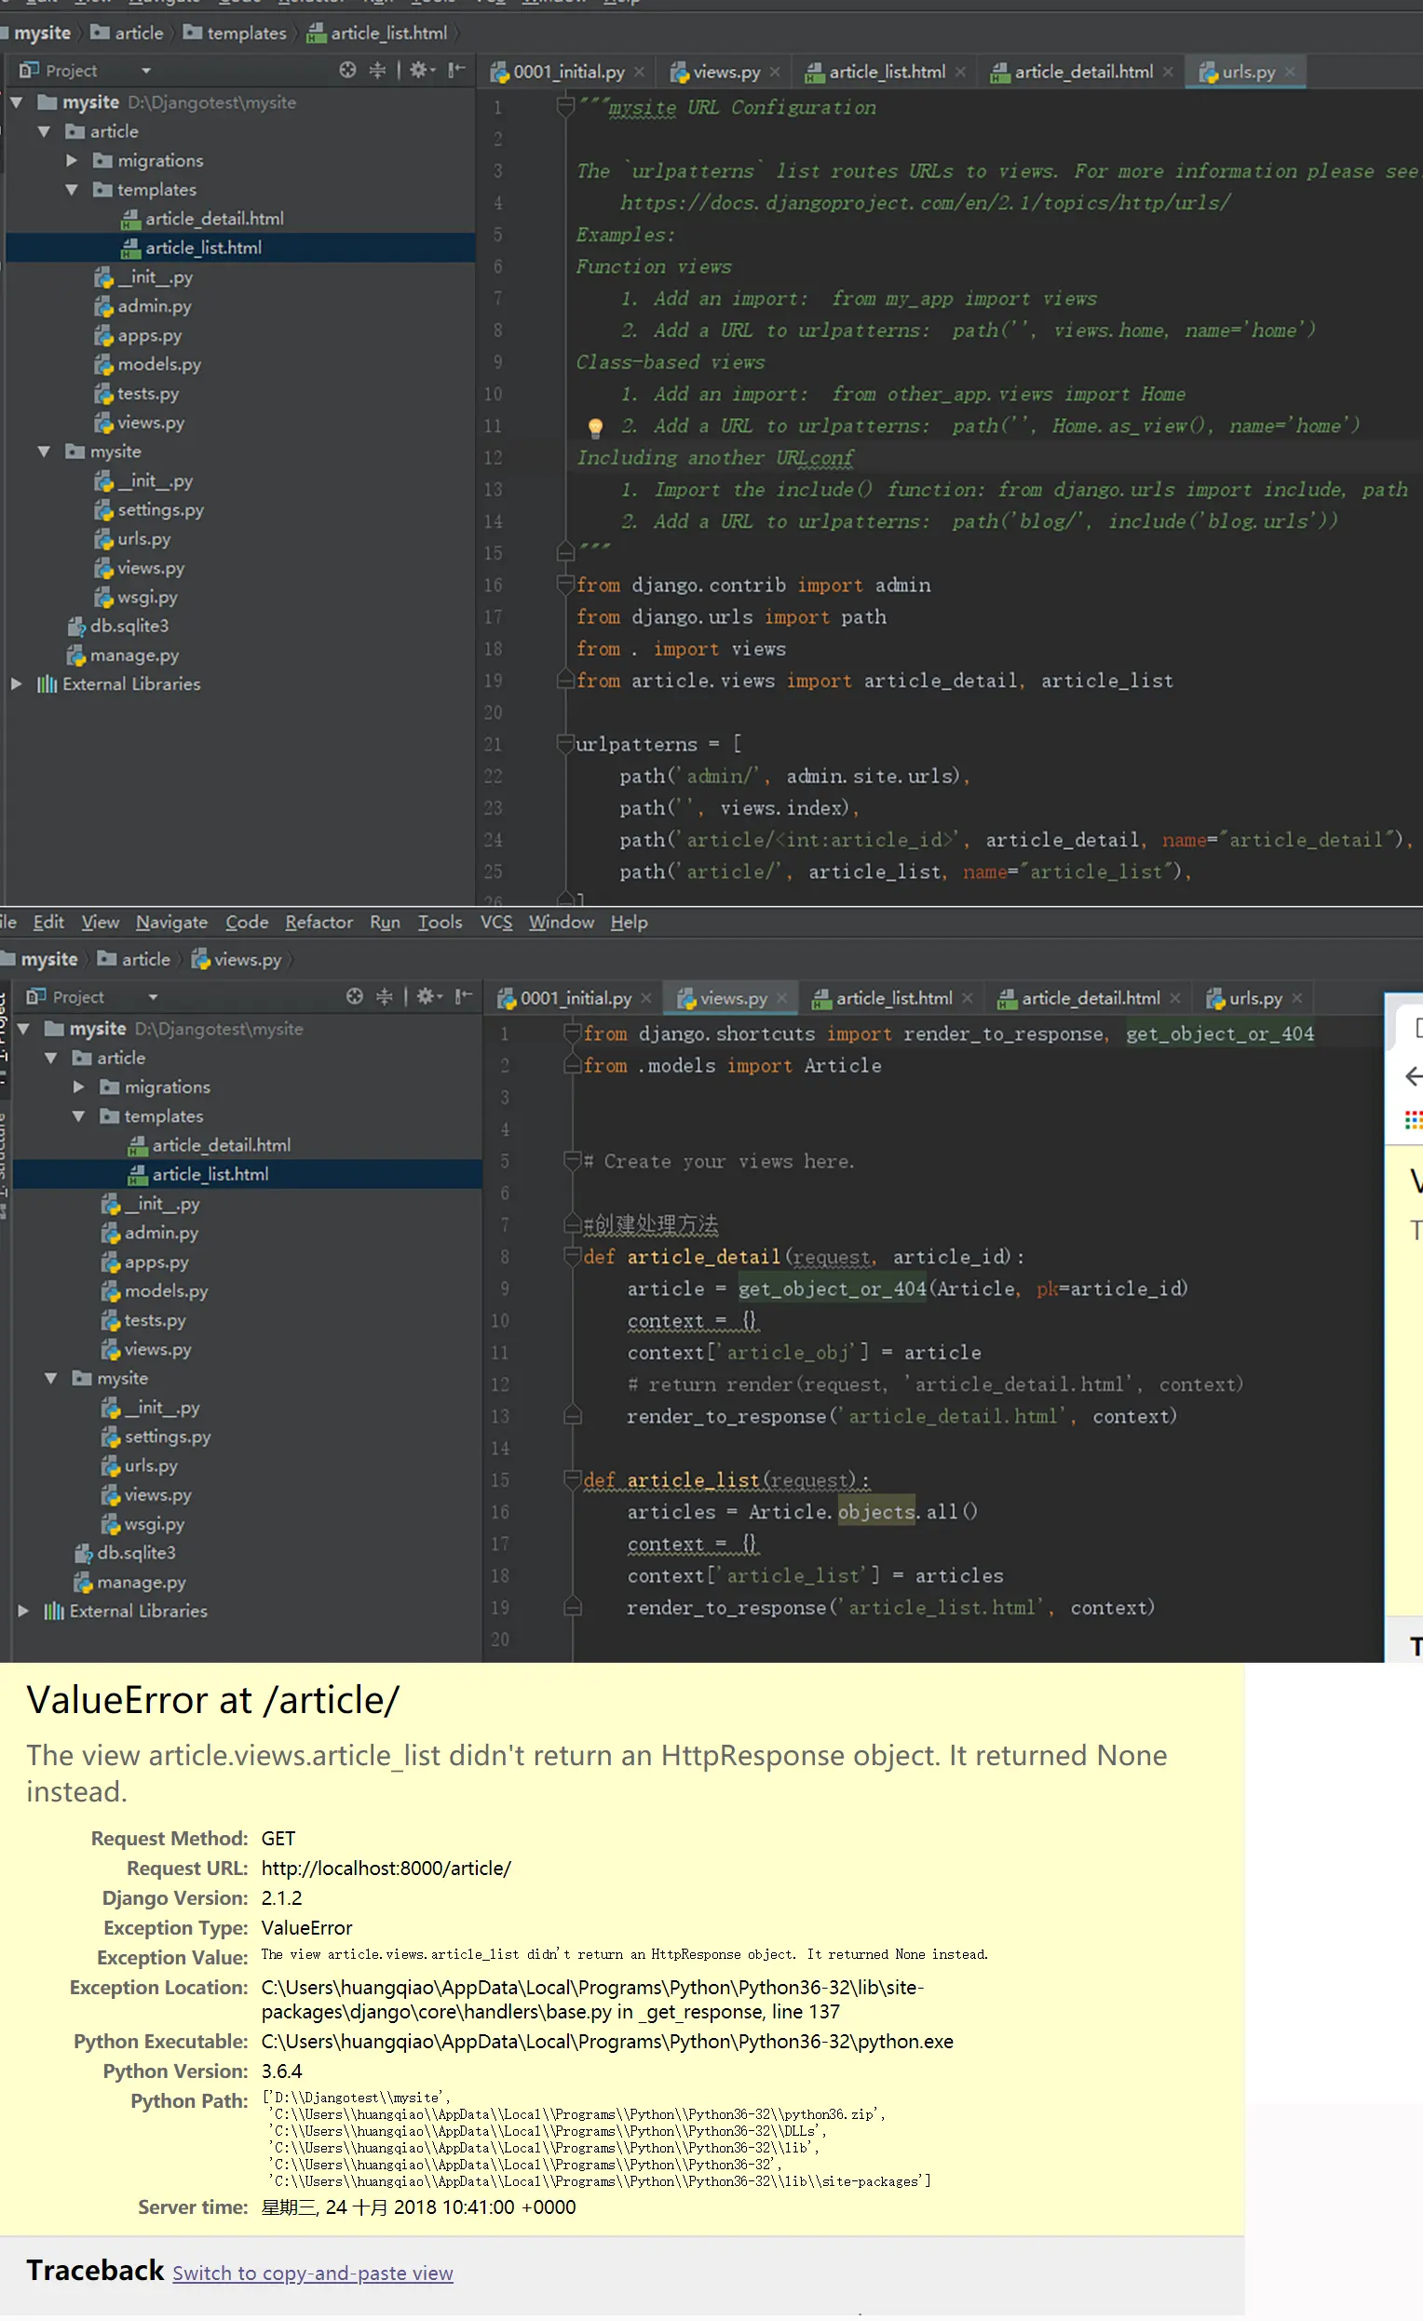Image resolution: width=1423 pixels, height=2321 pixels.
Task: Expand the migrations folder in lower tree
Action: (79, 1088)
